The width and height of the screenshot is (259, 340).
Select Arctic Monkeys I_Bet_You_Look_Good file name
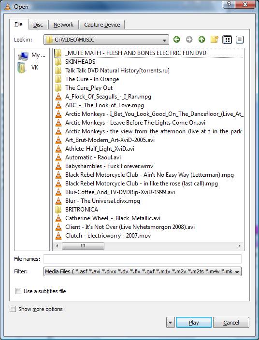point(154,114)
